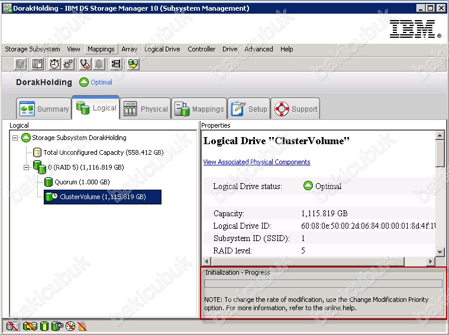Click Properties vertical scrollbar down arrow
The height and width of the screenshot is (335, 449).
coord(440,252)
